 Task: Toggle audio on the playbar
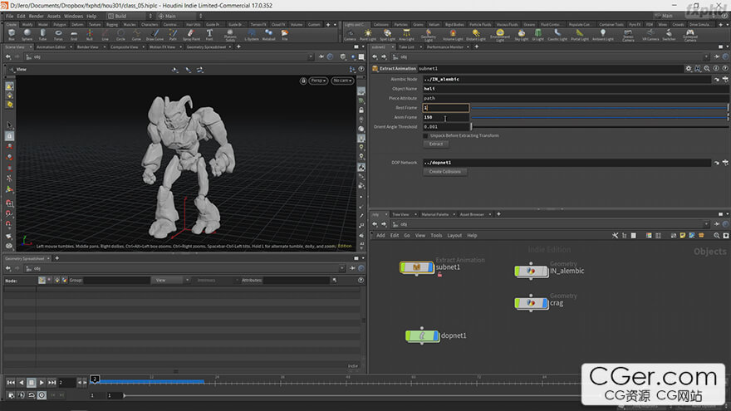click(x=21, y=395)
